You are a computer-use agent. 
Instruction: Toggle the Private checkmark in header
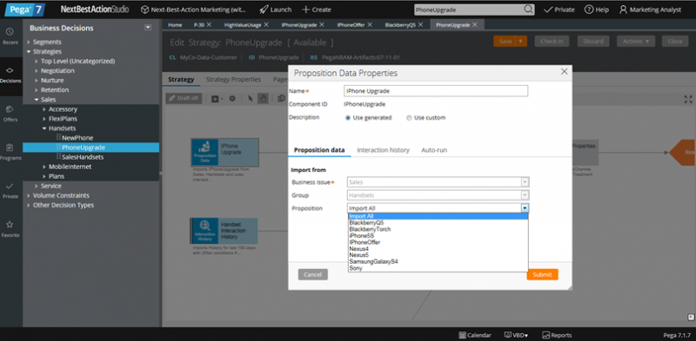click(559, 10)
